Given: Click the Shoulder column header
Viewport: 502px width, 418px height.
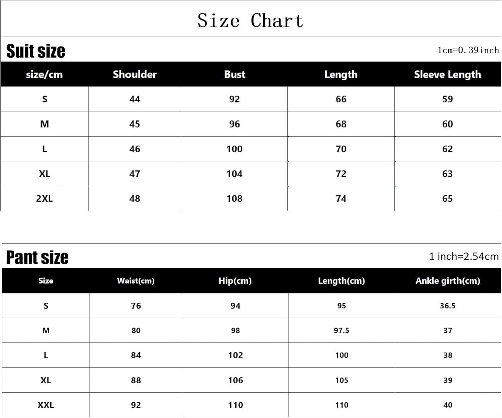Looking at the screenshot, I should (x=135, y=74).
